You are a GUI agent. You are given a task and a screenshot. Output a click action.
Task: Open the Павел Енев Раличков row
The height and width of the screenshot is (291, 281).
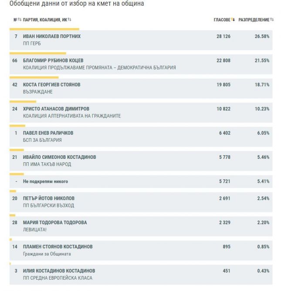[49, 133]
